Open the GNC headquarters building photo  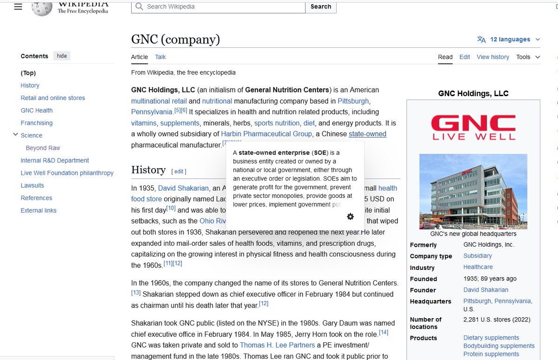[x=473, y=192]
